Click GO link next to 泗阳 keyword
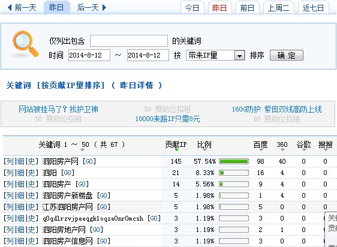Screen dimensions: 337x247 68,173
